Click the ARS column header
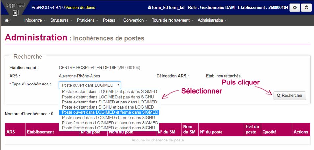The height and width of the screenshot is (150, 314). coord(15,130)
